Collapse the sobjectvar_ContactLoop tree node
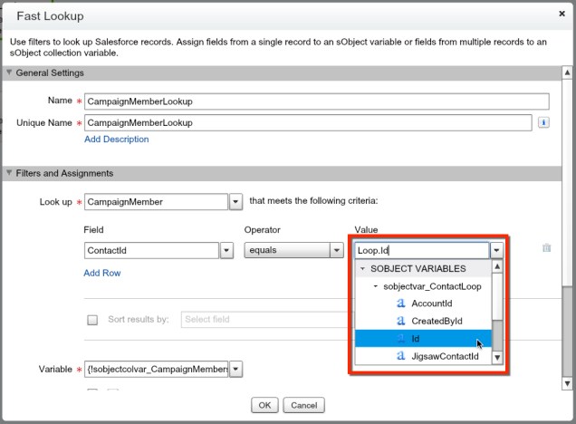Viewport: 576px width, 424px height. click(376, 286)
